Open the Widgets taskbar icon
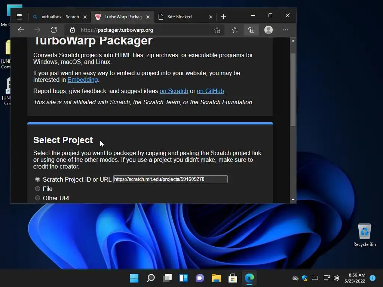 (x=183, y=278)
